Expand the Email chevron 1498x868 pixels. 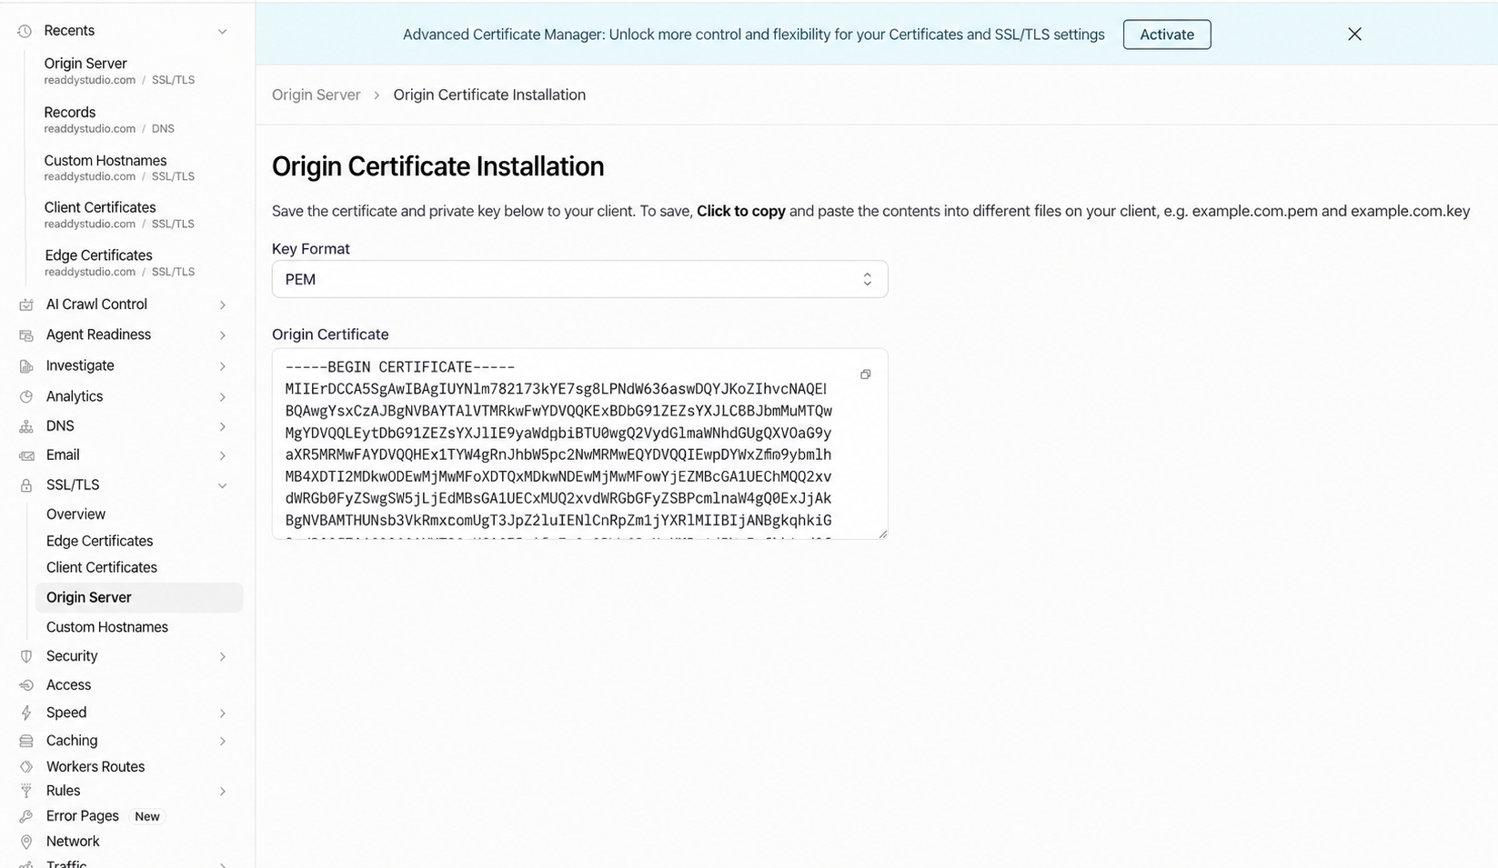coord(222,455)
